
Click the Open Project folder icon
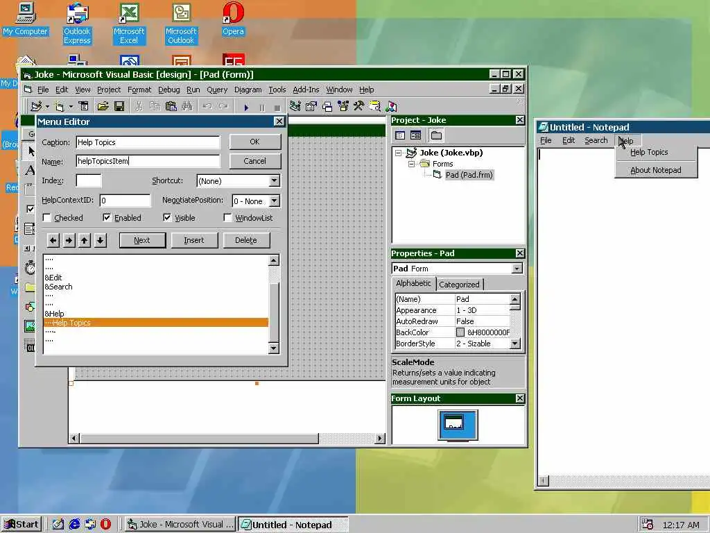click(x=103, y=106)
